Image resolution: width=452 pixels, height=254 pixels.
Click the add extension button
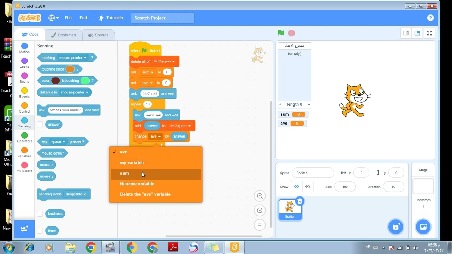point(24,229)
